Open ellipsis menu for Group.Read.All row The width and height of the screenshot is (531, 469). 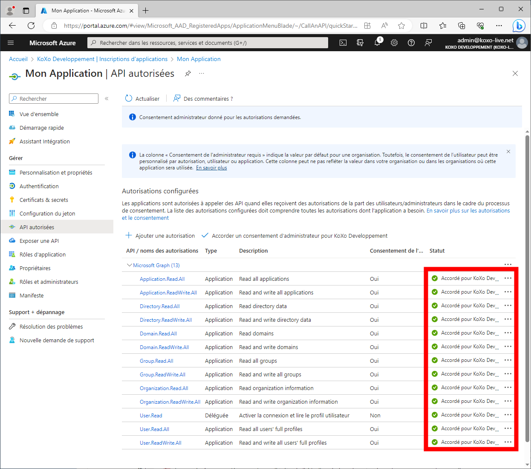[x=508, y=360]
